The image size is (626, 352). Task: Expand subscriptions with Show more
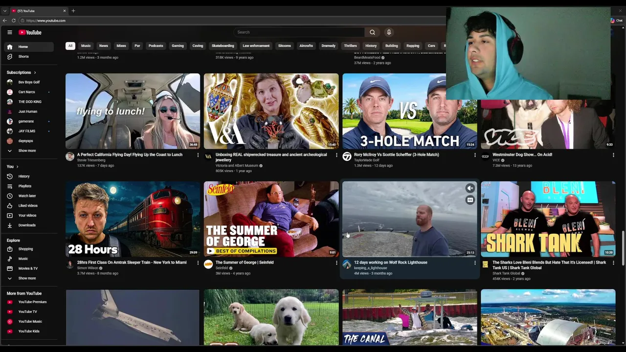(x=29, y=151)
